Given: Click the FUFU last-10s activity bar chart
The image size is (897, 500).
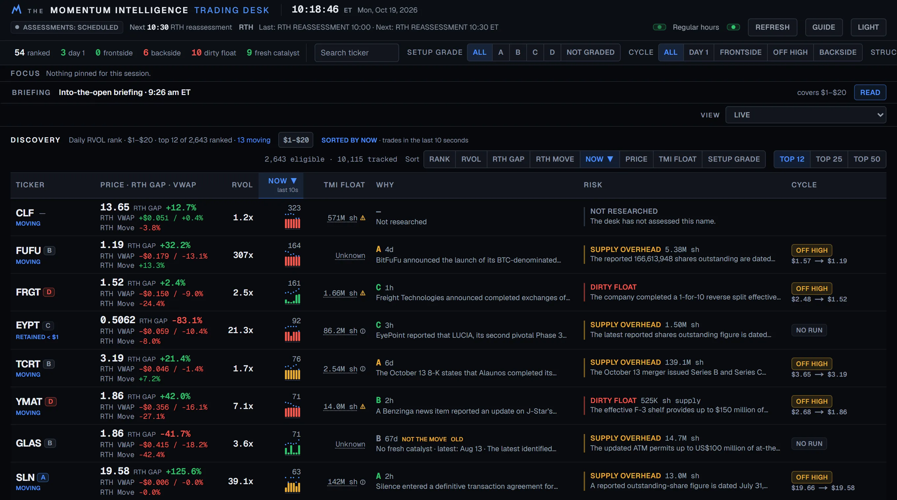Looking at the screenshot, I should (293, 259).
